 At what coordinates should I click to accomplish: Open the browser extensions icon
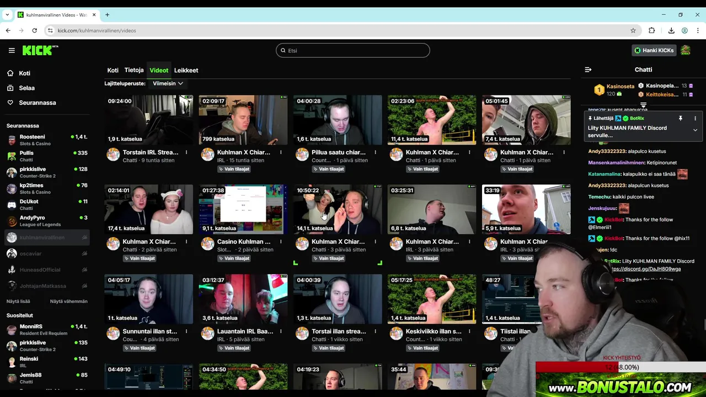point(652,30)
